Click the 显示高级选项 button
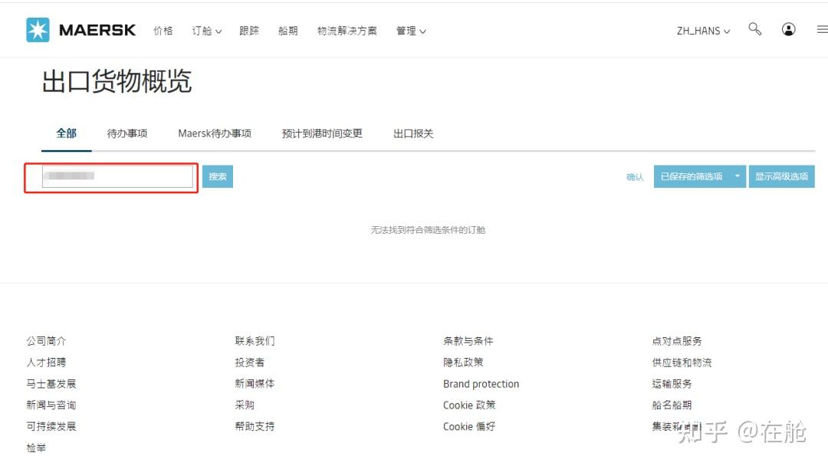This screenshot has width=828, height=466. coord(781,176)
